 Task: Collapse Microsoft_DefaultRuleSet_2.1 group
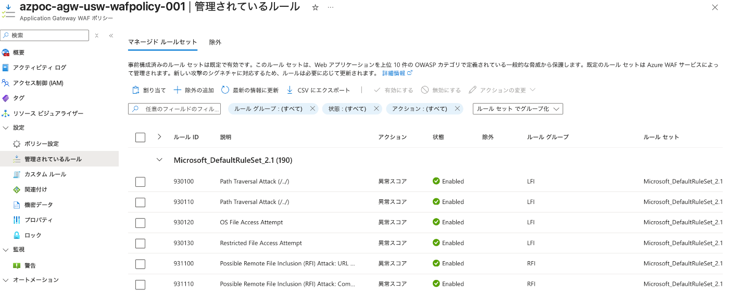[159, 160]
